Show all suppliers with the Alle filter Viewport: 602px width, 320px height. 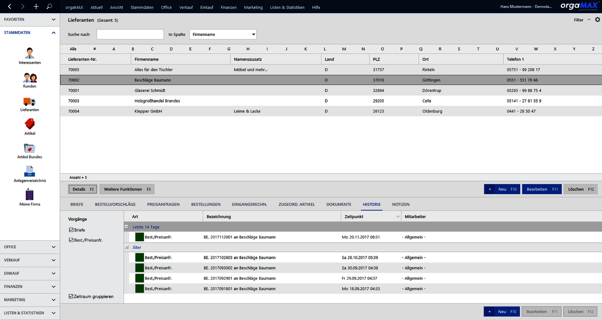73,49
